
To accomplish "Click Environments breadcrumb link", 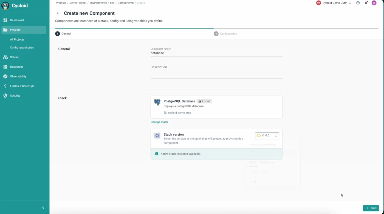I will (98, 3).
